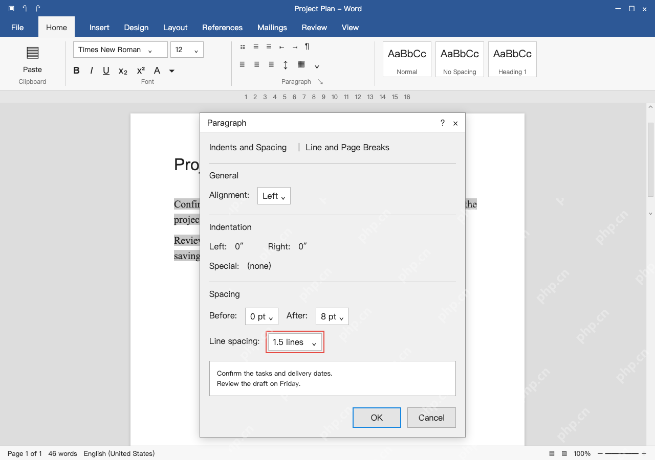Click the line spacing vertical-arrow icon in the ribbon
This screenshot has width=655, height=460.
pos(286,64)
